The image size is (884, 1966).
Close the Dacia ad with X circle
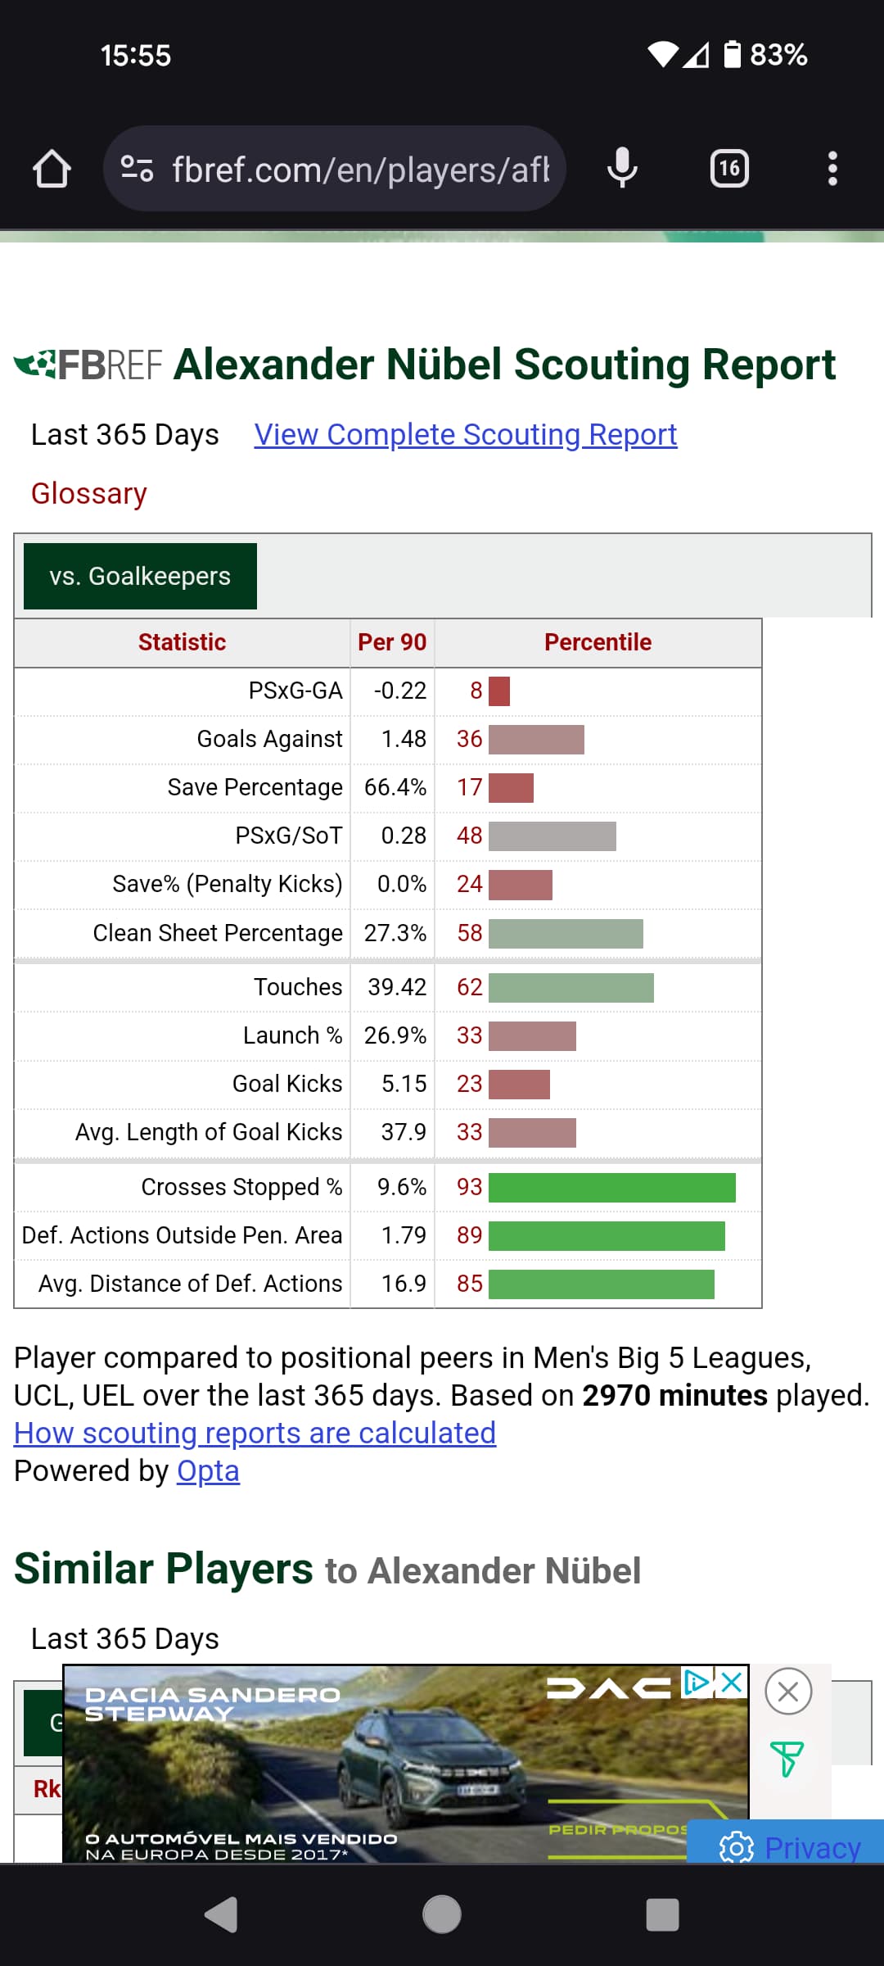tap(788, 1691)
